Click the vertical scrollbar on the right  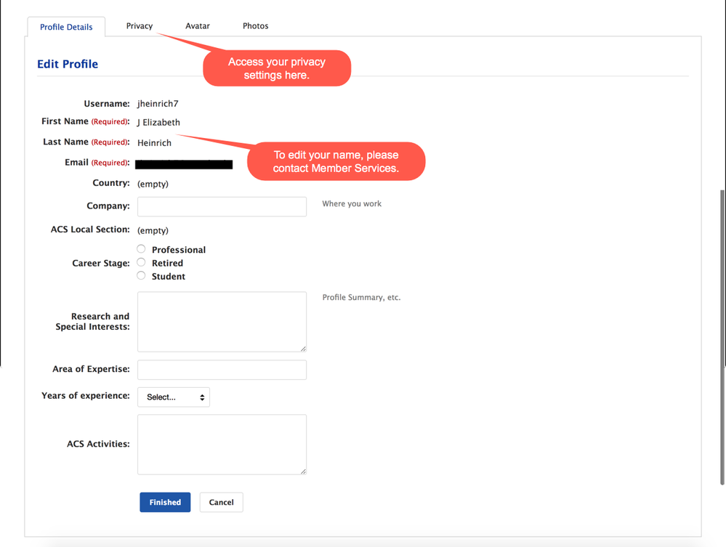pos(721,334)
